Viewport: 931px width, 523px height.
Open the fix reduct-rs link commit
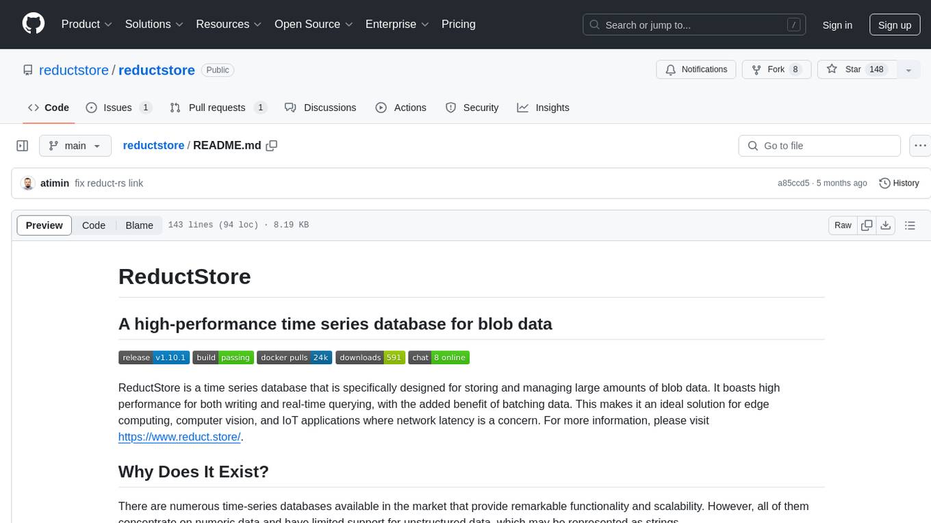point(109,183)
